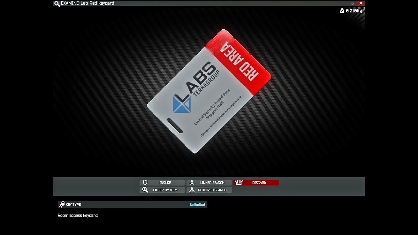Image resolution: width=418 pixels, height=235 pixels.
Task: Click the shield icon beside INSURE
Action: click(145, 183)
